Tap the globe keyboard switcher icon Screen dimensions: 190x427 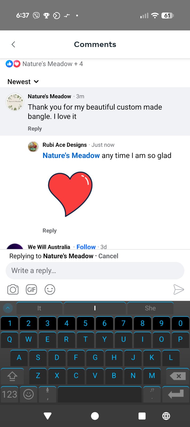tap(166, 416)
